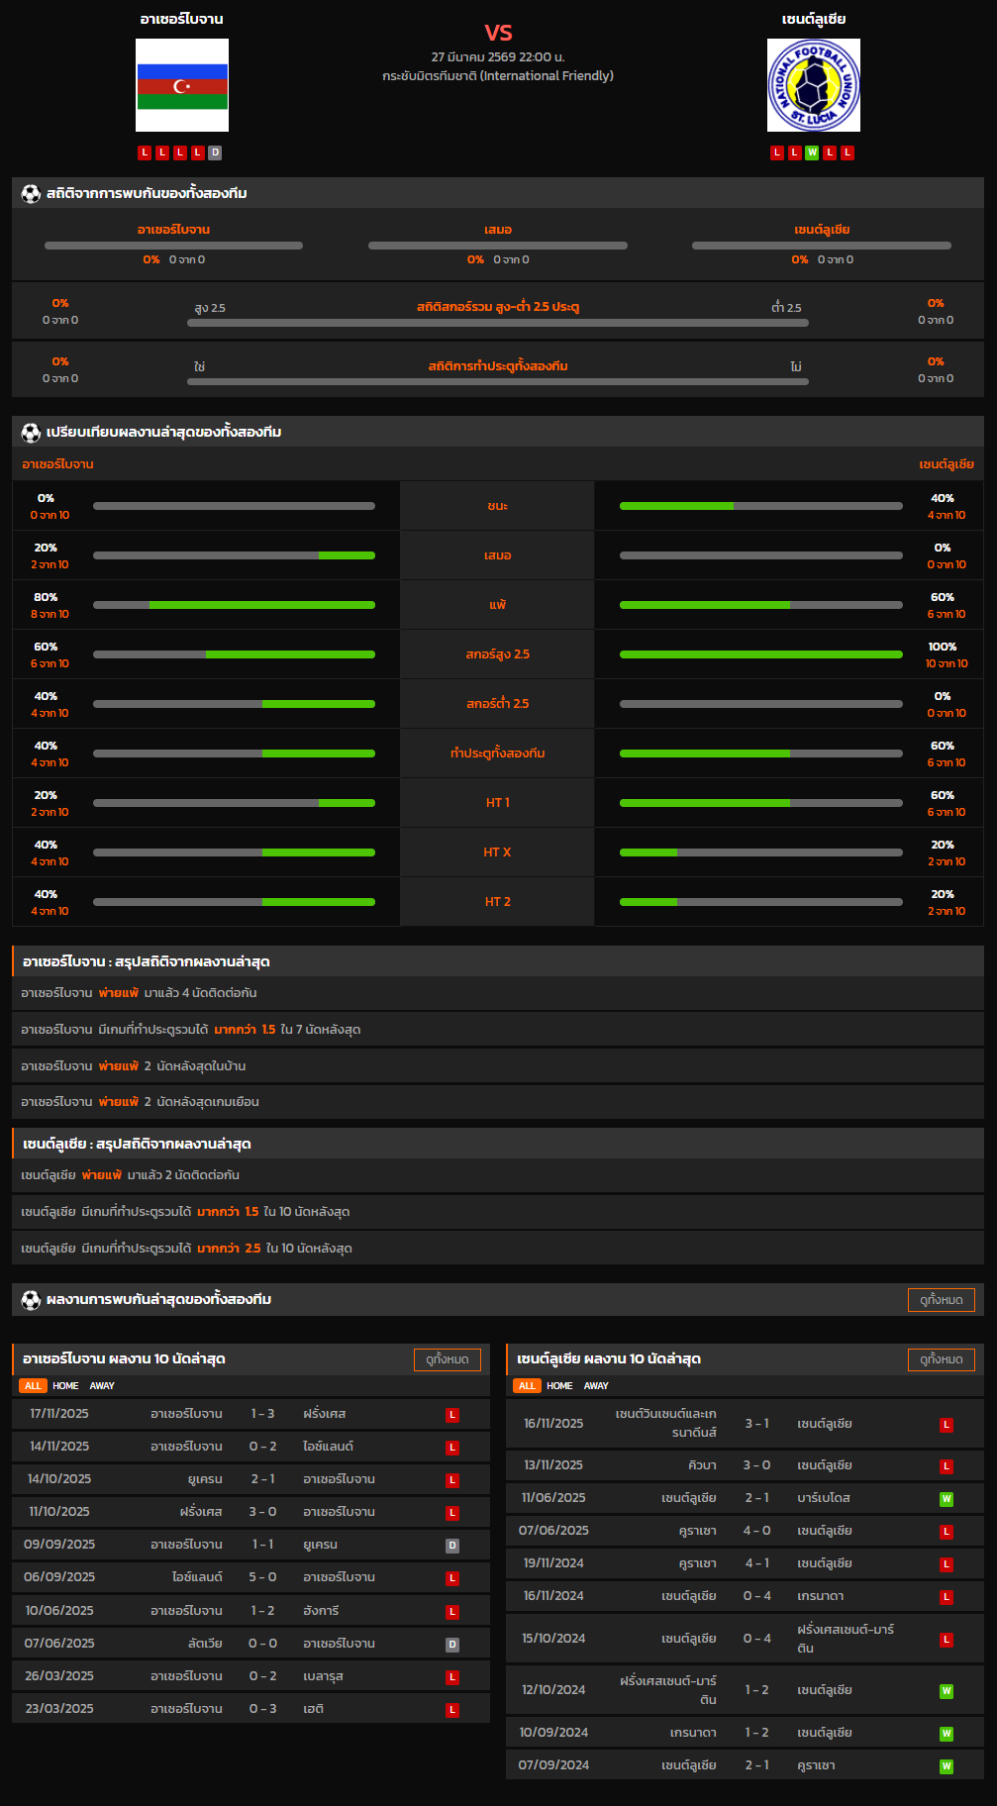This screenshot has height=1806, width=997.
Task: Click St. Lucia's 100% over 2.5 progress bar
Action: [760, 654]
